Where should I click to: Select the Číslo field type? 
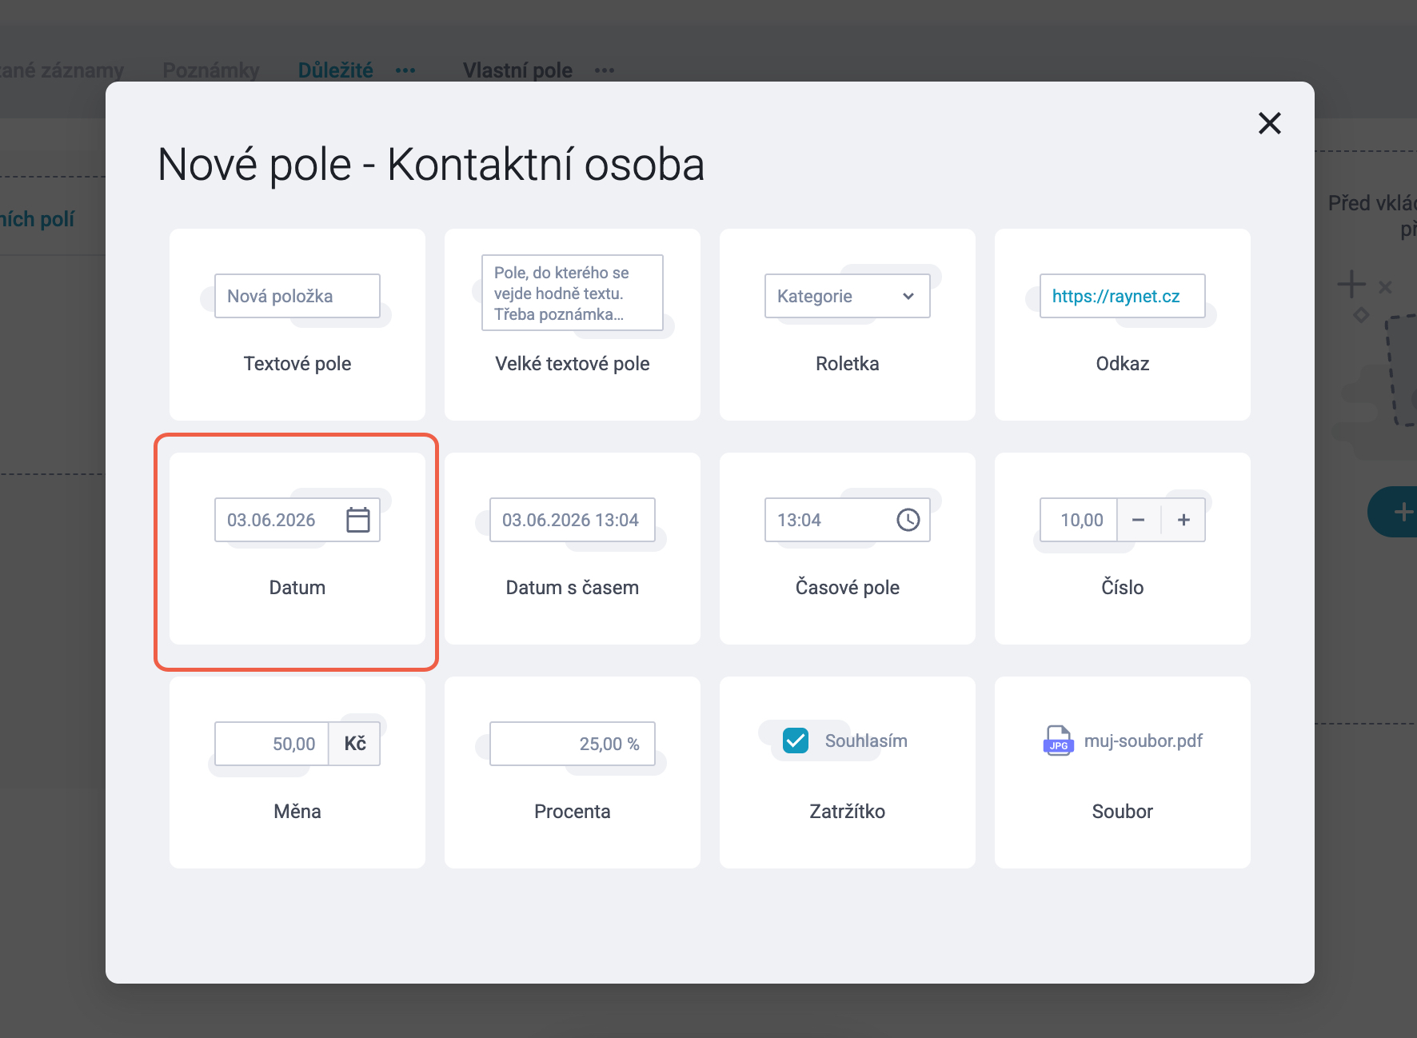point(1123,549)
